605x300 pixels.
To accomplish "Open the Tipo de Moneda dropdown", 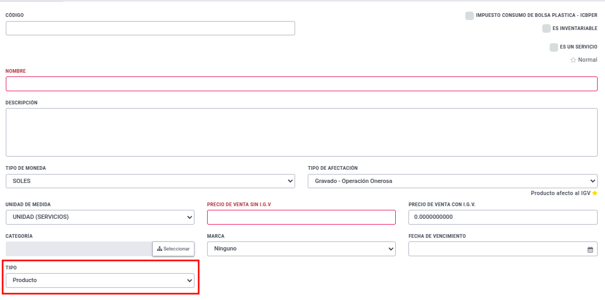I will click(x=151, y=181).
